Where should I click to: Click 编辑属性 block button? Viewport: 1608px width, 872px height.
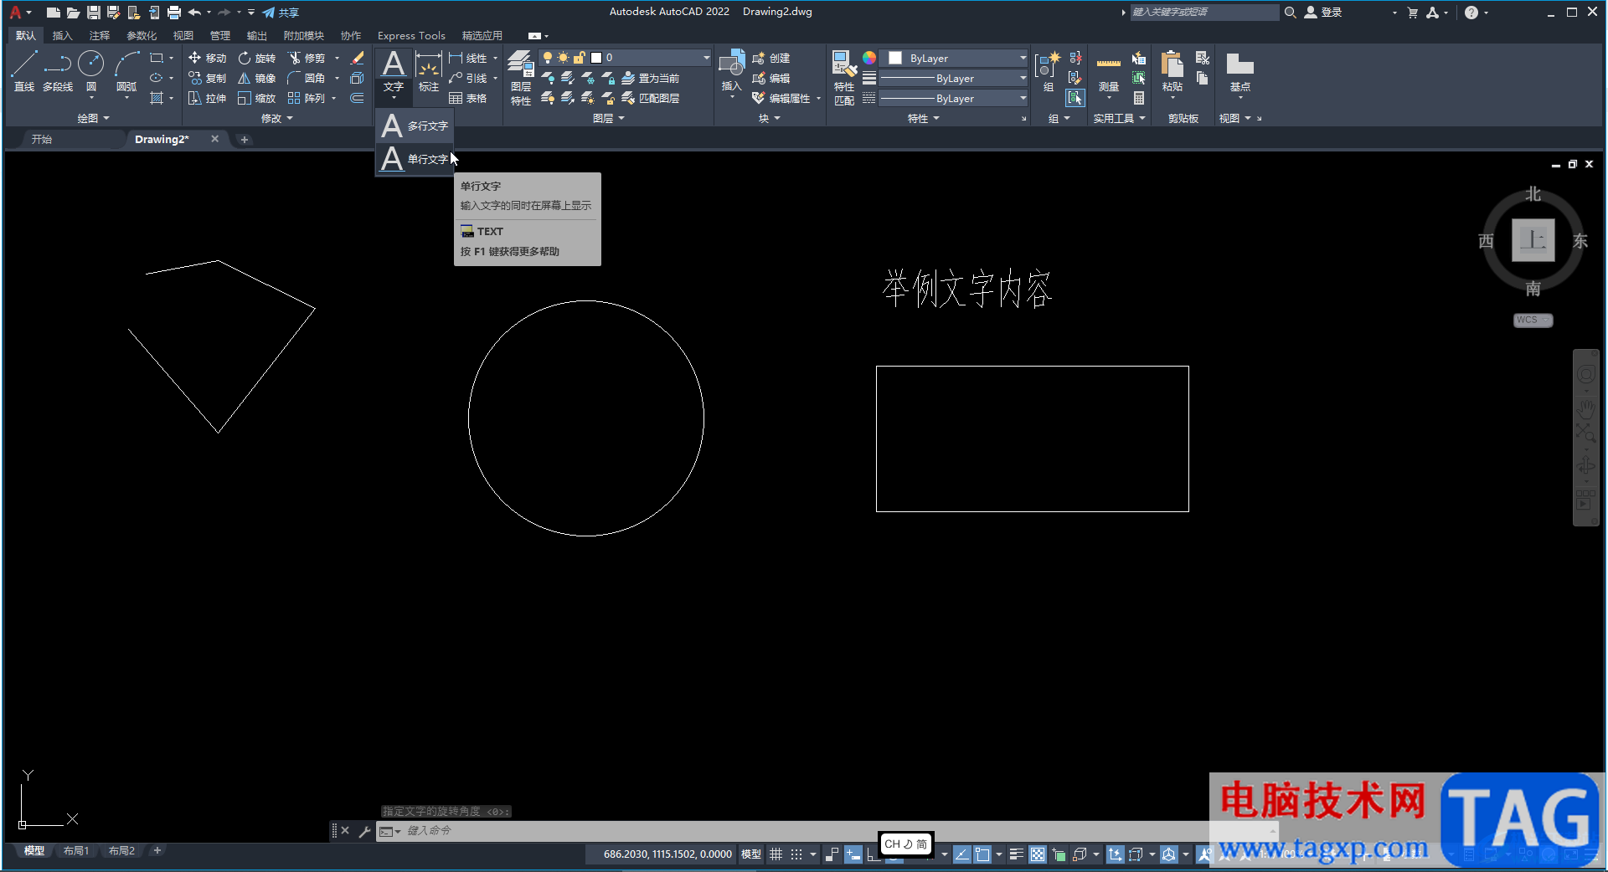point(781,98)
